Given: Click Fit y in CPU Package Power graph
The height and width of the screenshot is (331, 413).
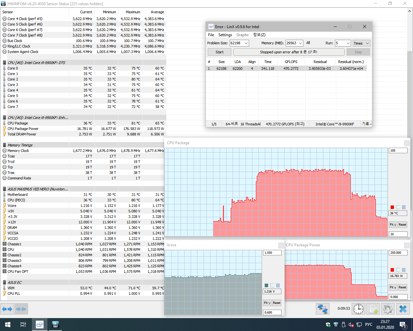Looking at the screenshot, I should click(393, 287).
